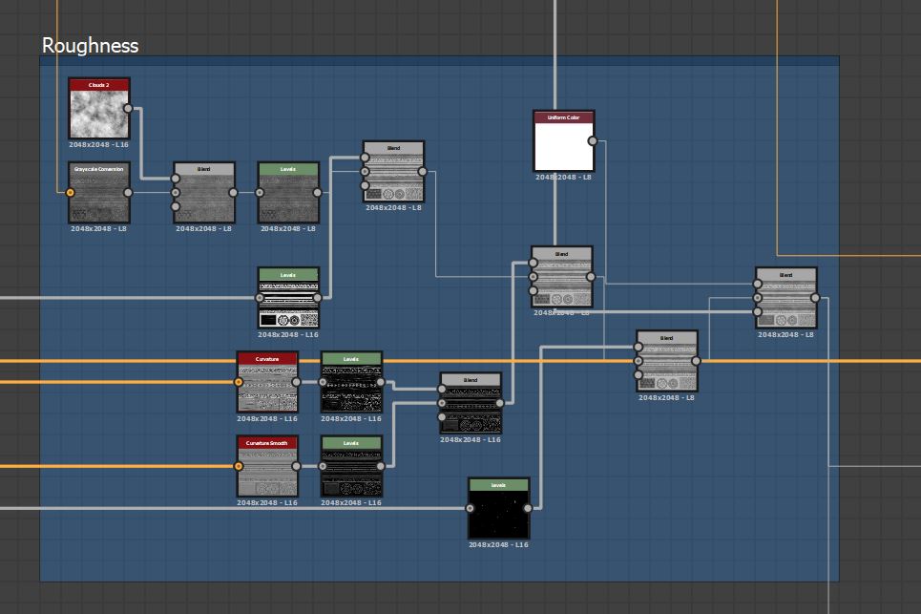The height and width of the screenshot is (614, 921).
Task: Click output connector of the black Levels node
Action: pyautogui.click(x=528, y=509)
